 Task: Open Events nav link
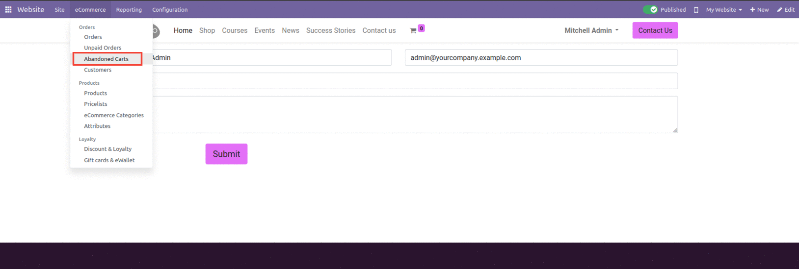point(265,30)
